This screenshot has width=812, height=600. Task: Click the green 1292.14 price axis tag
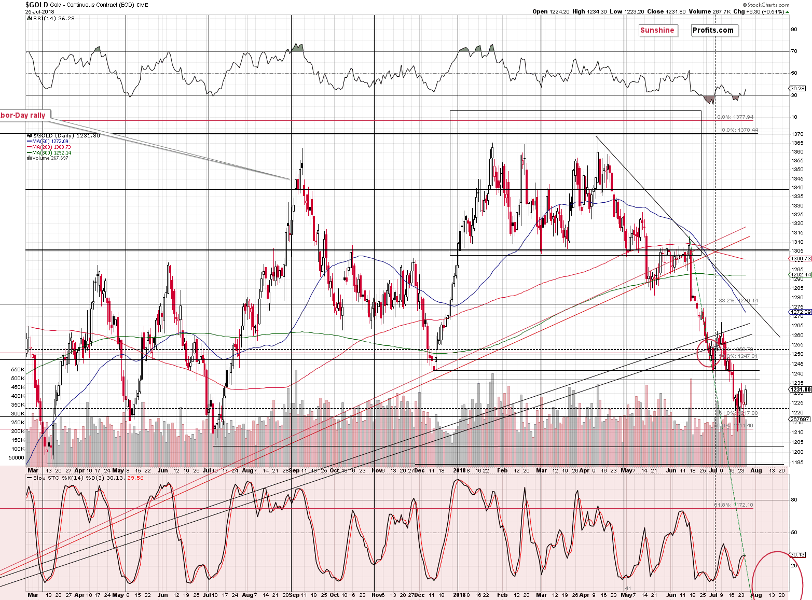click(801, 275)
